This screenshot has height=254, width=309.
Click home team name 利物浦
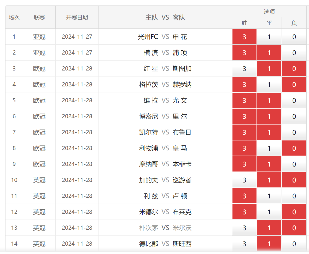click(148, 148)
